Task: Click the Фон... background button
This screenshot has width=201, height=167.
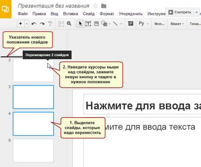Action: (159, 24)
